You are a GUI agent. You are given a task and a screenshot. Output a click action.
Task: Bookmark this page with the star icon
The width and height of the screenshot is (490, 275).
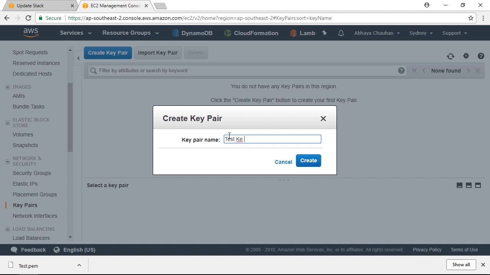pyautogui.click(x=471, y=18)
